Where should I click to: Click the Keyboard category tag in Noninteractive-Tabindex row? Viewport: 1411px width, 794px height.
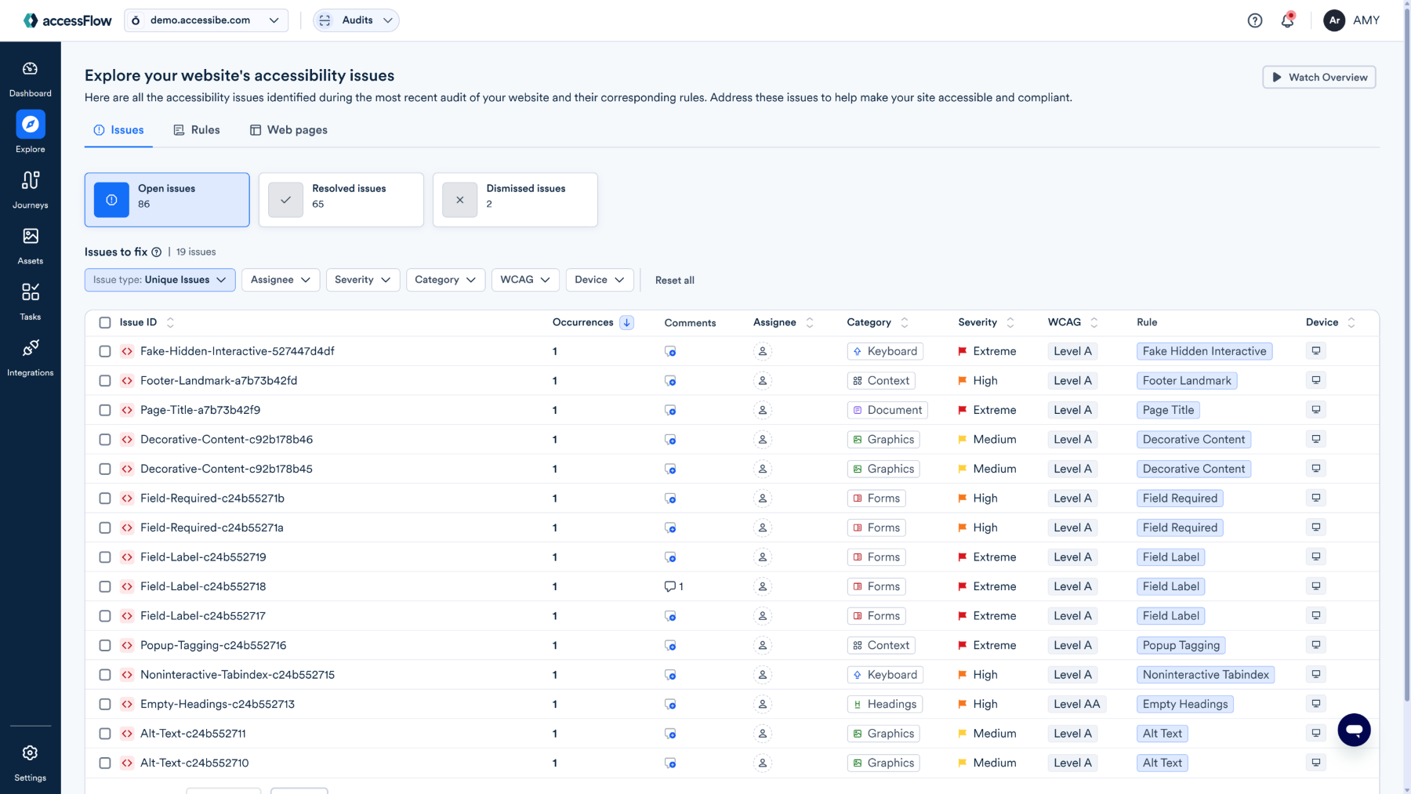click(x=885, y=675)
